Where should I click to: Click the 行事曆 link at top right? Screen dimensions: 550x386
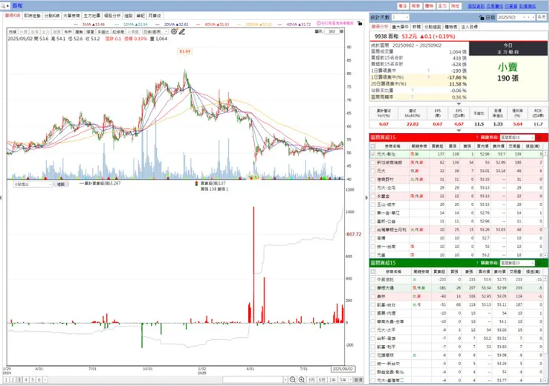pyautogui.click(x=511, y=6)
